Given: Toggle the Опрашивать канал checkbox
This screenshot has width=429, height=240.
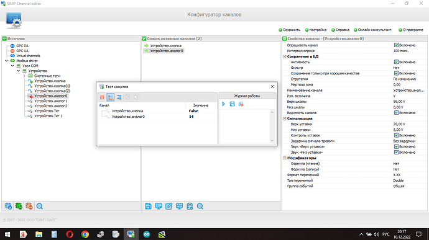Looking at the screenshot, I should [396, 45].
